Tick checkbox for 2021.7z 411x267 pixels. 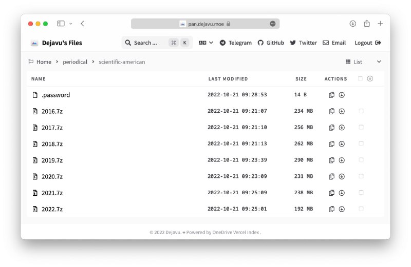tap(361, 193)
